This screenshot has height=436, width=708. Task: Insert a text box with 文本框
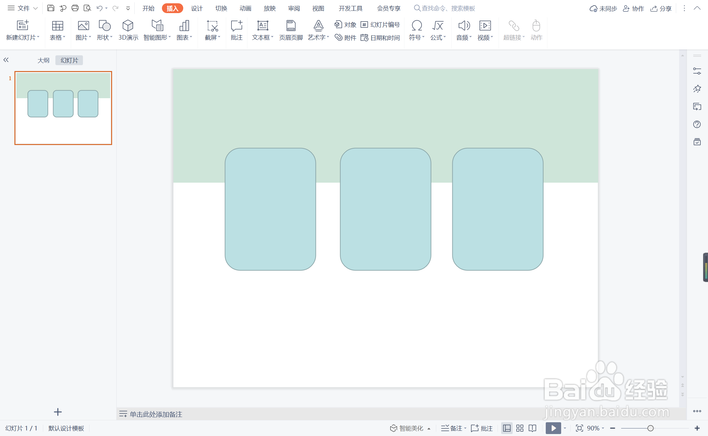click(262, 26)
